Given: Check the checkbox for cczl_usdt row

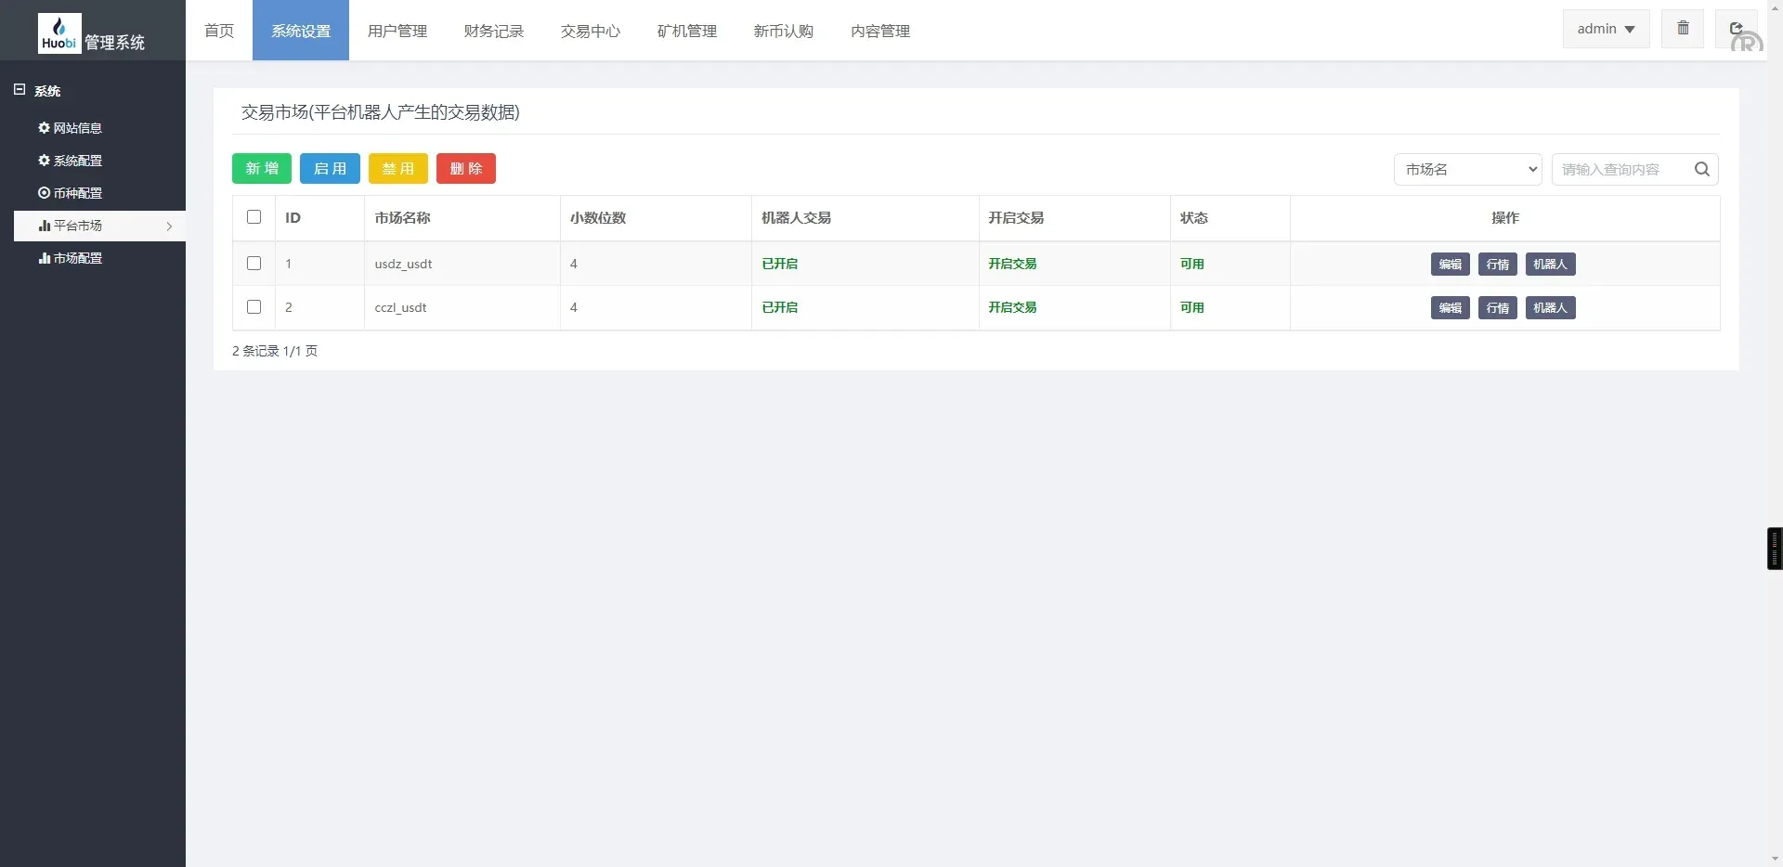Looking at the screenshot, I should point(254,306).
